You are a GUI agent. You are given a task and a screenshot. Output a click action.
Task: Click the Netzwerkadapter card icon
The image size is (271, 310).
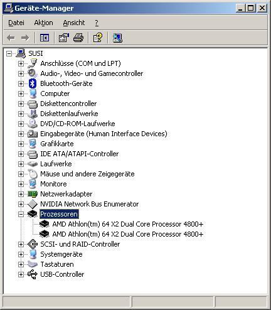click(x=33, y=194)
